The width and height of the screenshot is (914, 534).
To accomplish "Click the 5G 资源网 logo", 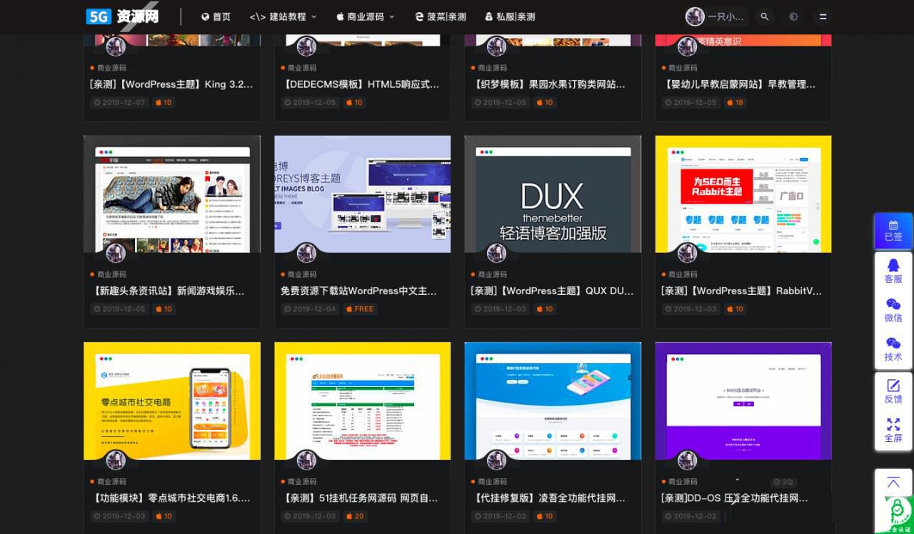I will (121, 16).
